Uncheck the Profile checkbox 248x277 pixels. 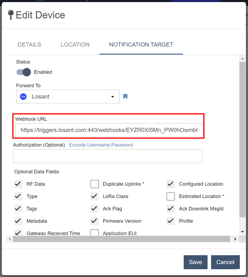171,221
